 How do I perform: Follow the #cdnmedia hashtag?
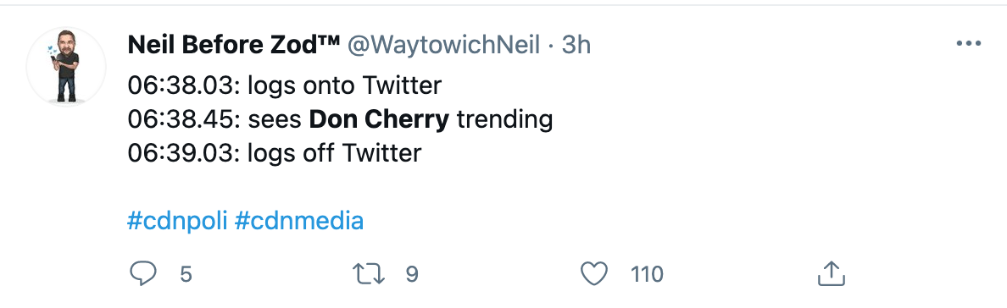pyautogui.click(x=299, y=222)
